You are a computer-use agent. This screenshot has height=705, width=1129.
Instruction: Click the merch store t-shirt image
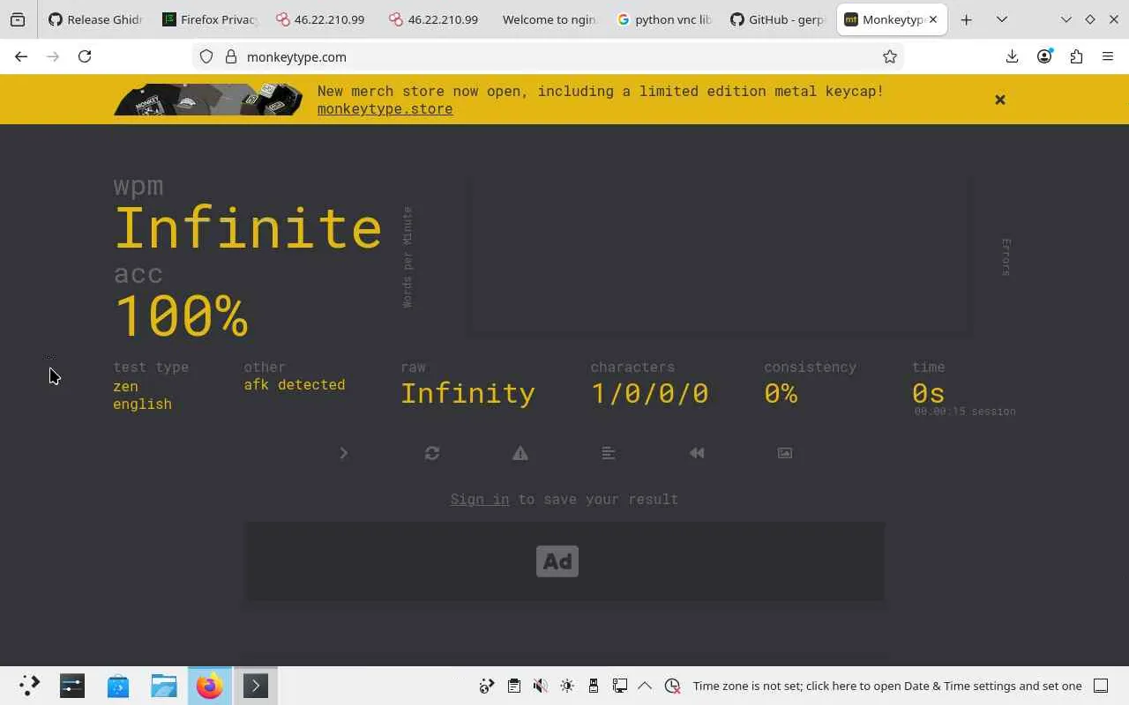(208, 100)
